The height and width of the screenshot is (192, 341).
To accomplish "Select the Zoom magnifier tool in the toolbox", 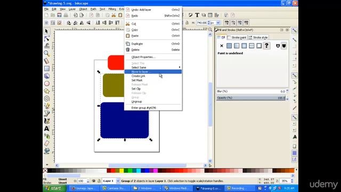I will pos(46,53).
